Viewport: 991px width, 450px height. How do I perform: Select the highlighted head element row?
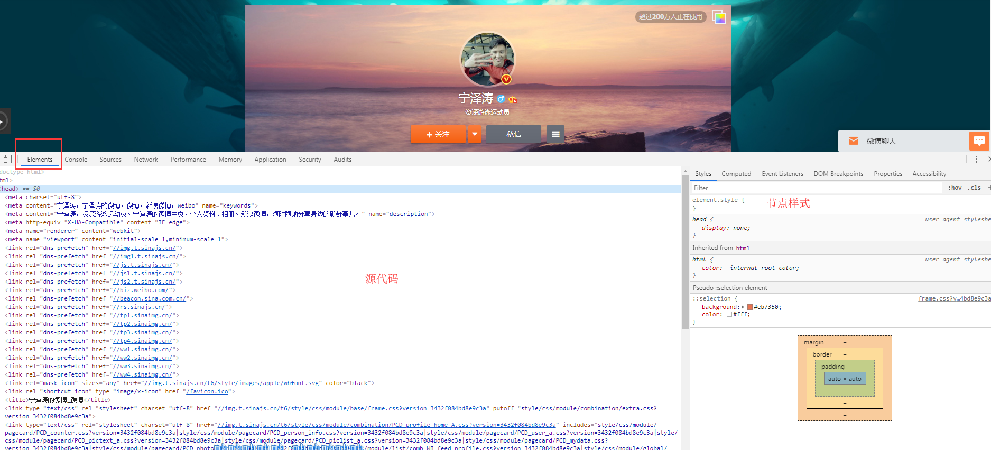coord(340,189)
